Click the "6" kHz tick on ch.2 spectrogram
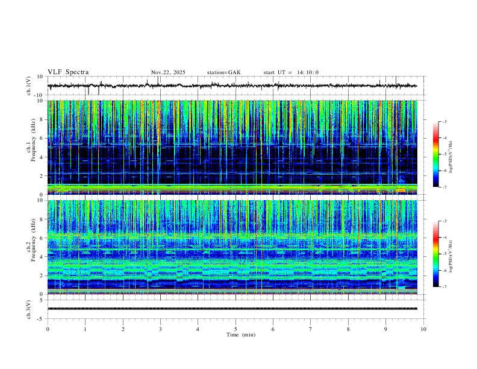Image resolution: width=477 pixels, height=369 pixels. [x=42, y=238]
